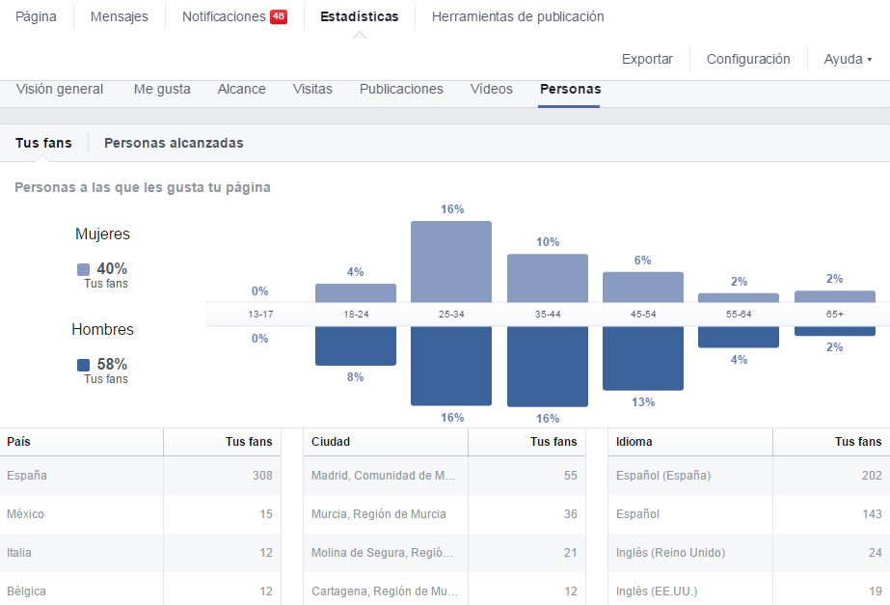This screenshot has width=890, height=605.
Task: Select the Tus fans sub-tab
Action: [43, 143]
